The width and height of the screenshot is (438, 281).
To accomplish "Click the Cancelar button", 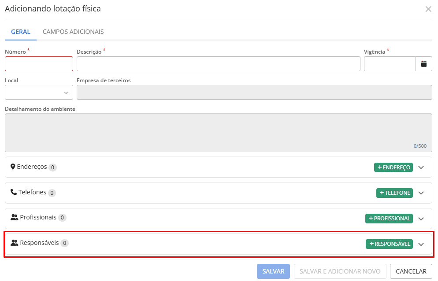I will pos(411,271).
